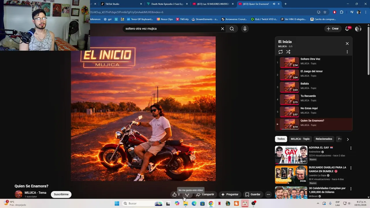Image resolution: width=370 pixels, height=208 pixels.
Task: Open more actions menu below the video
Action: (268, 194)
